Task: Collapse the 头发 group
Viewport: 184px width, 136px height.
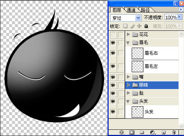Action: [128, 102]
